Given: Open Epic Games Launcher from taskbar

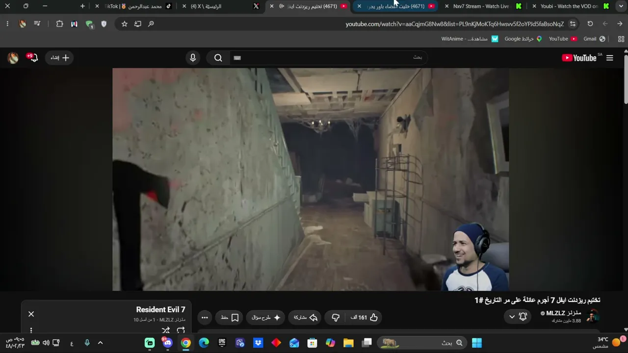Looking at the screenshot, I should [x=222, y=343].
